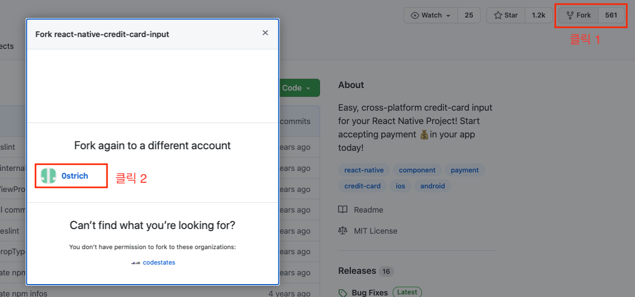The image size is (635, 297).
Task: Open the Readme link
Action: click(368, 210)
